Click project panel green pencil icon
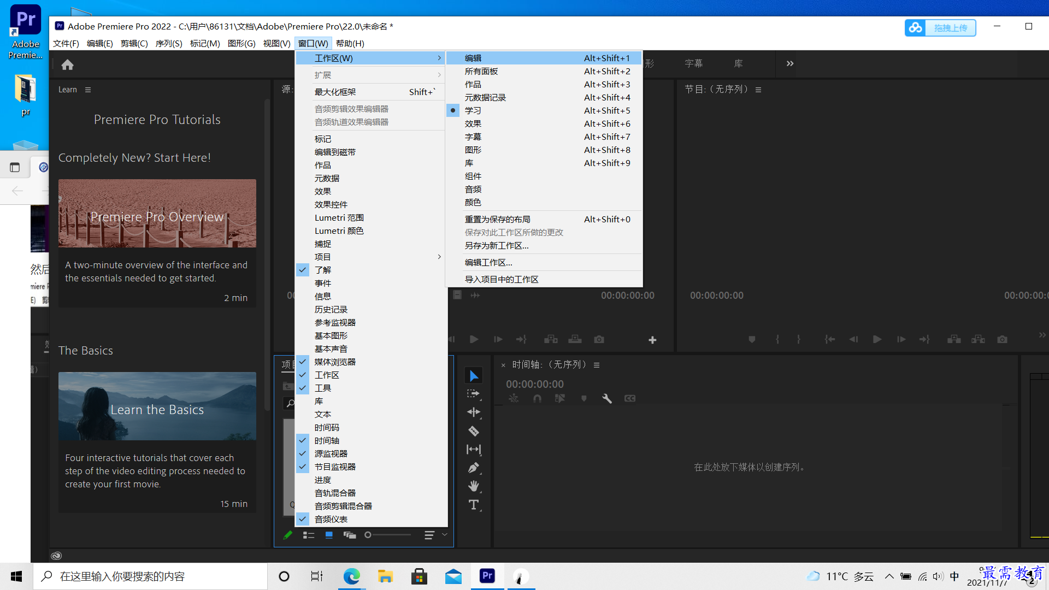The width and height of the screenshot is (1049, 590). click(288, 535)
